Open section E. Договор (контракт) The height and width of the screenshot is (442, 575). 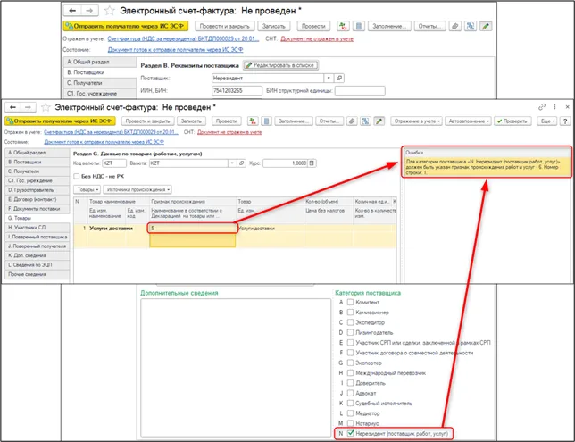37,199
